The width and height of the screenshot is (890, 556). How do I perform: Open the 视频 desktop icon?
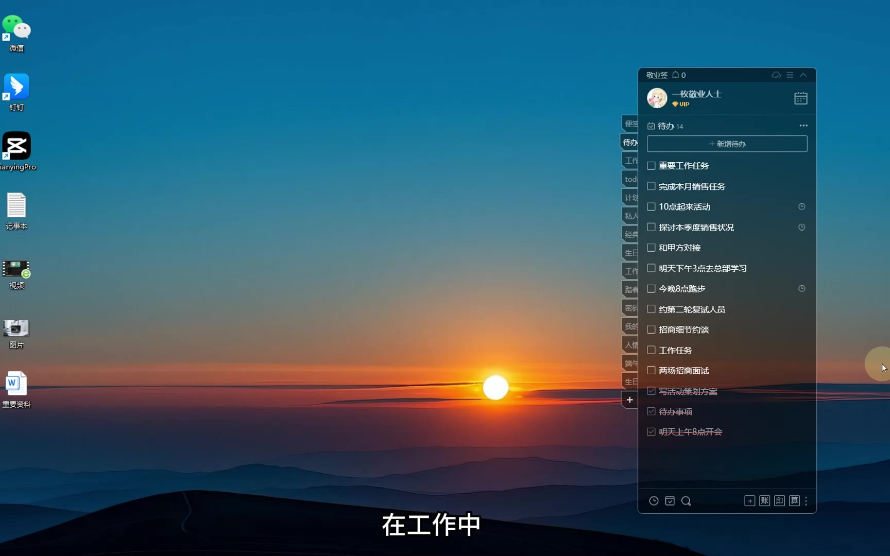pyautogui.click(x=16, y=274)
